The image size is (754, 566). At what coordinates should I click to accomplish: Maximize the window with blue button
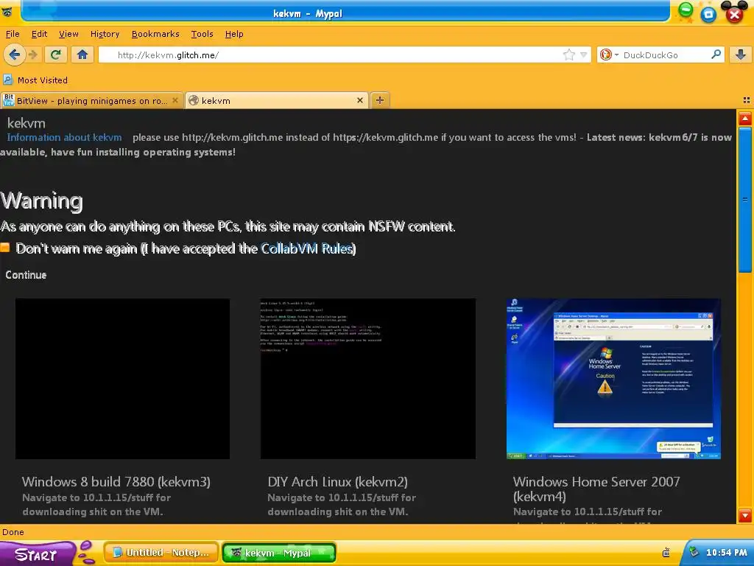pos(708,15)
